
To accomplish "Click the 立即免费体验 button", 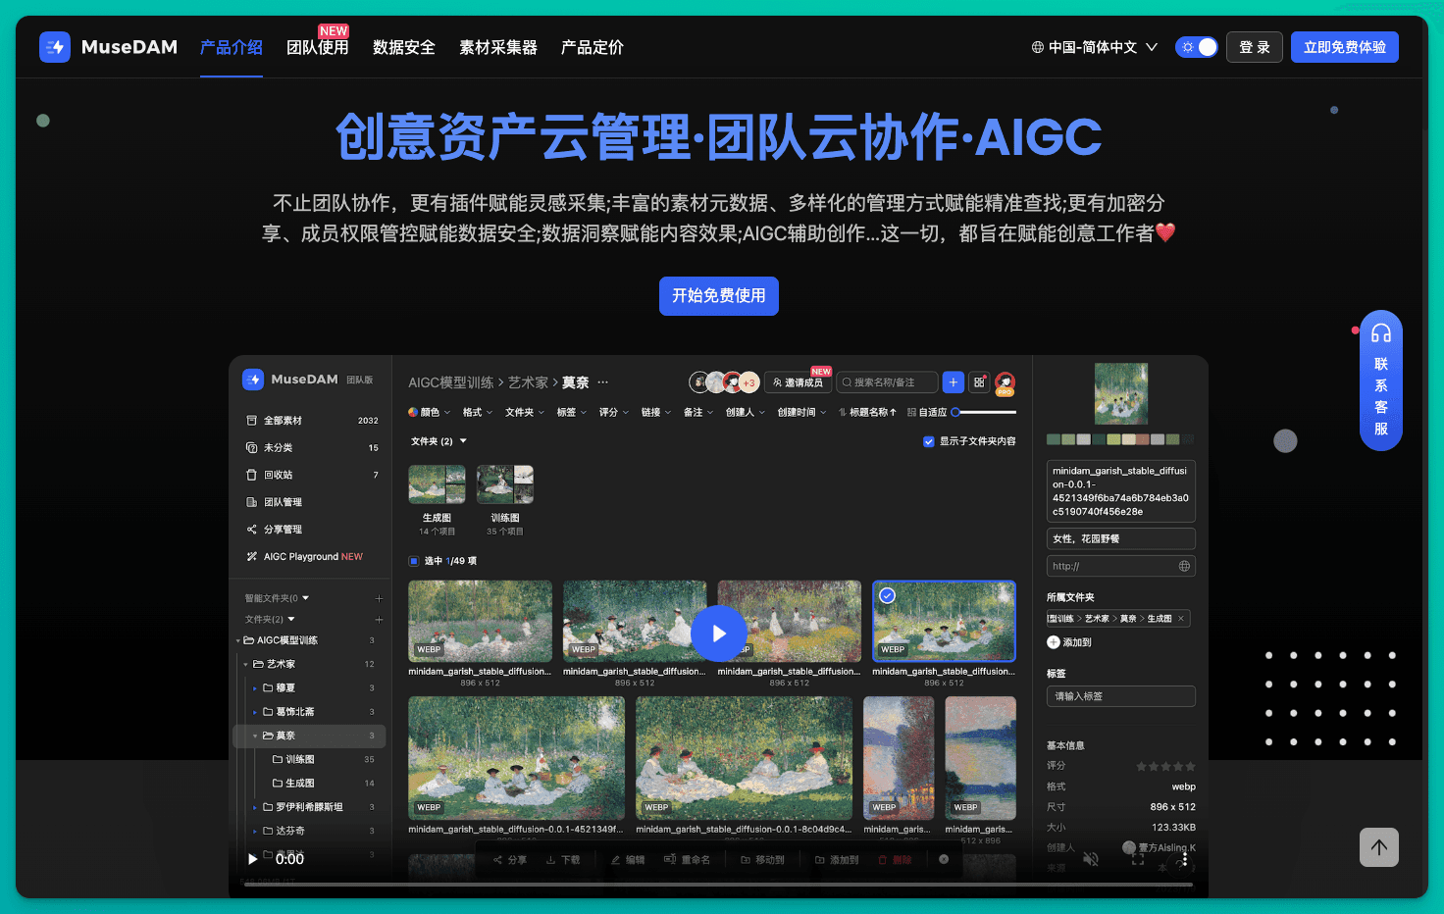I will pyautogui.click(x=1345, y=47).
